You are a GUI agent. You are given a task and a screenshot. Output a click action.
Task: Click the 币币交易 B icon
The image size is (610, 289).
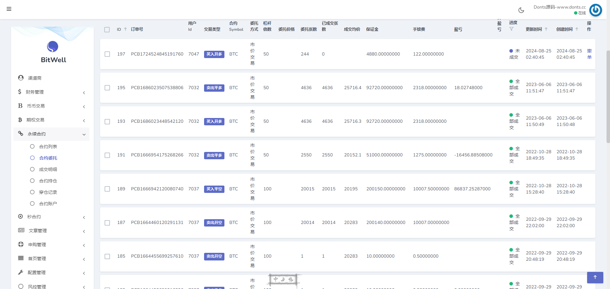point(20,106)
